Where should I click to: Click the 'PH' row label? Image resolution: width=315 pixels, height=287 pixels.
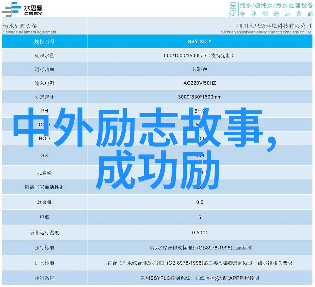pos(44,111)
